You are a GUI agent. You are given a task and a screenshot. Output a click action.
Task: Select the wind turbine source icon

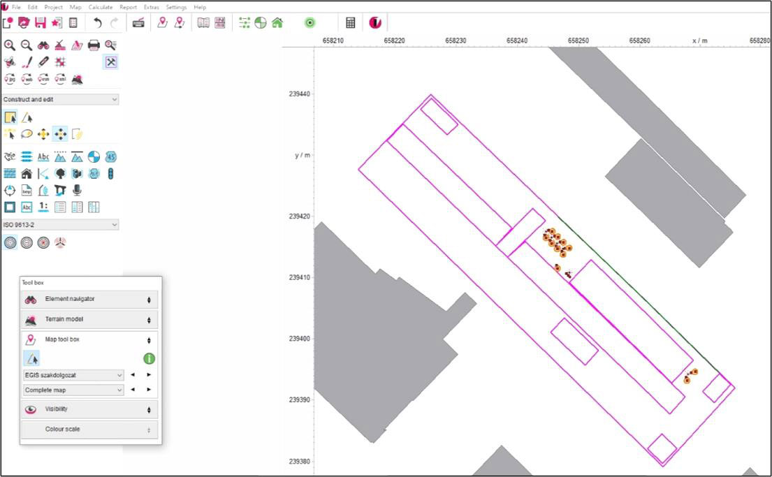(x=60, y=243)
